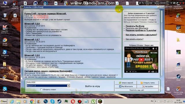Open Google Chrome from the taskbar
Screen dimensions: 185x104
32,101
